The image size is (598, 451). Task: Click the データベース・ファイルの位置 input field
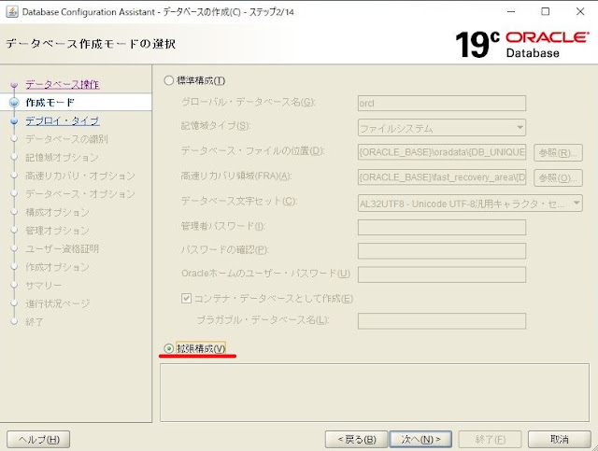point(442,152)
